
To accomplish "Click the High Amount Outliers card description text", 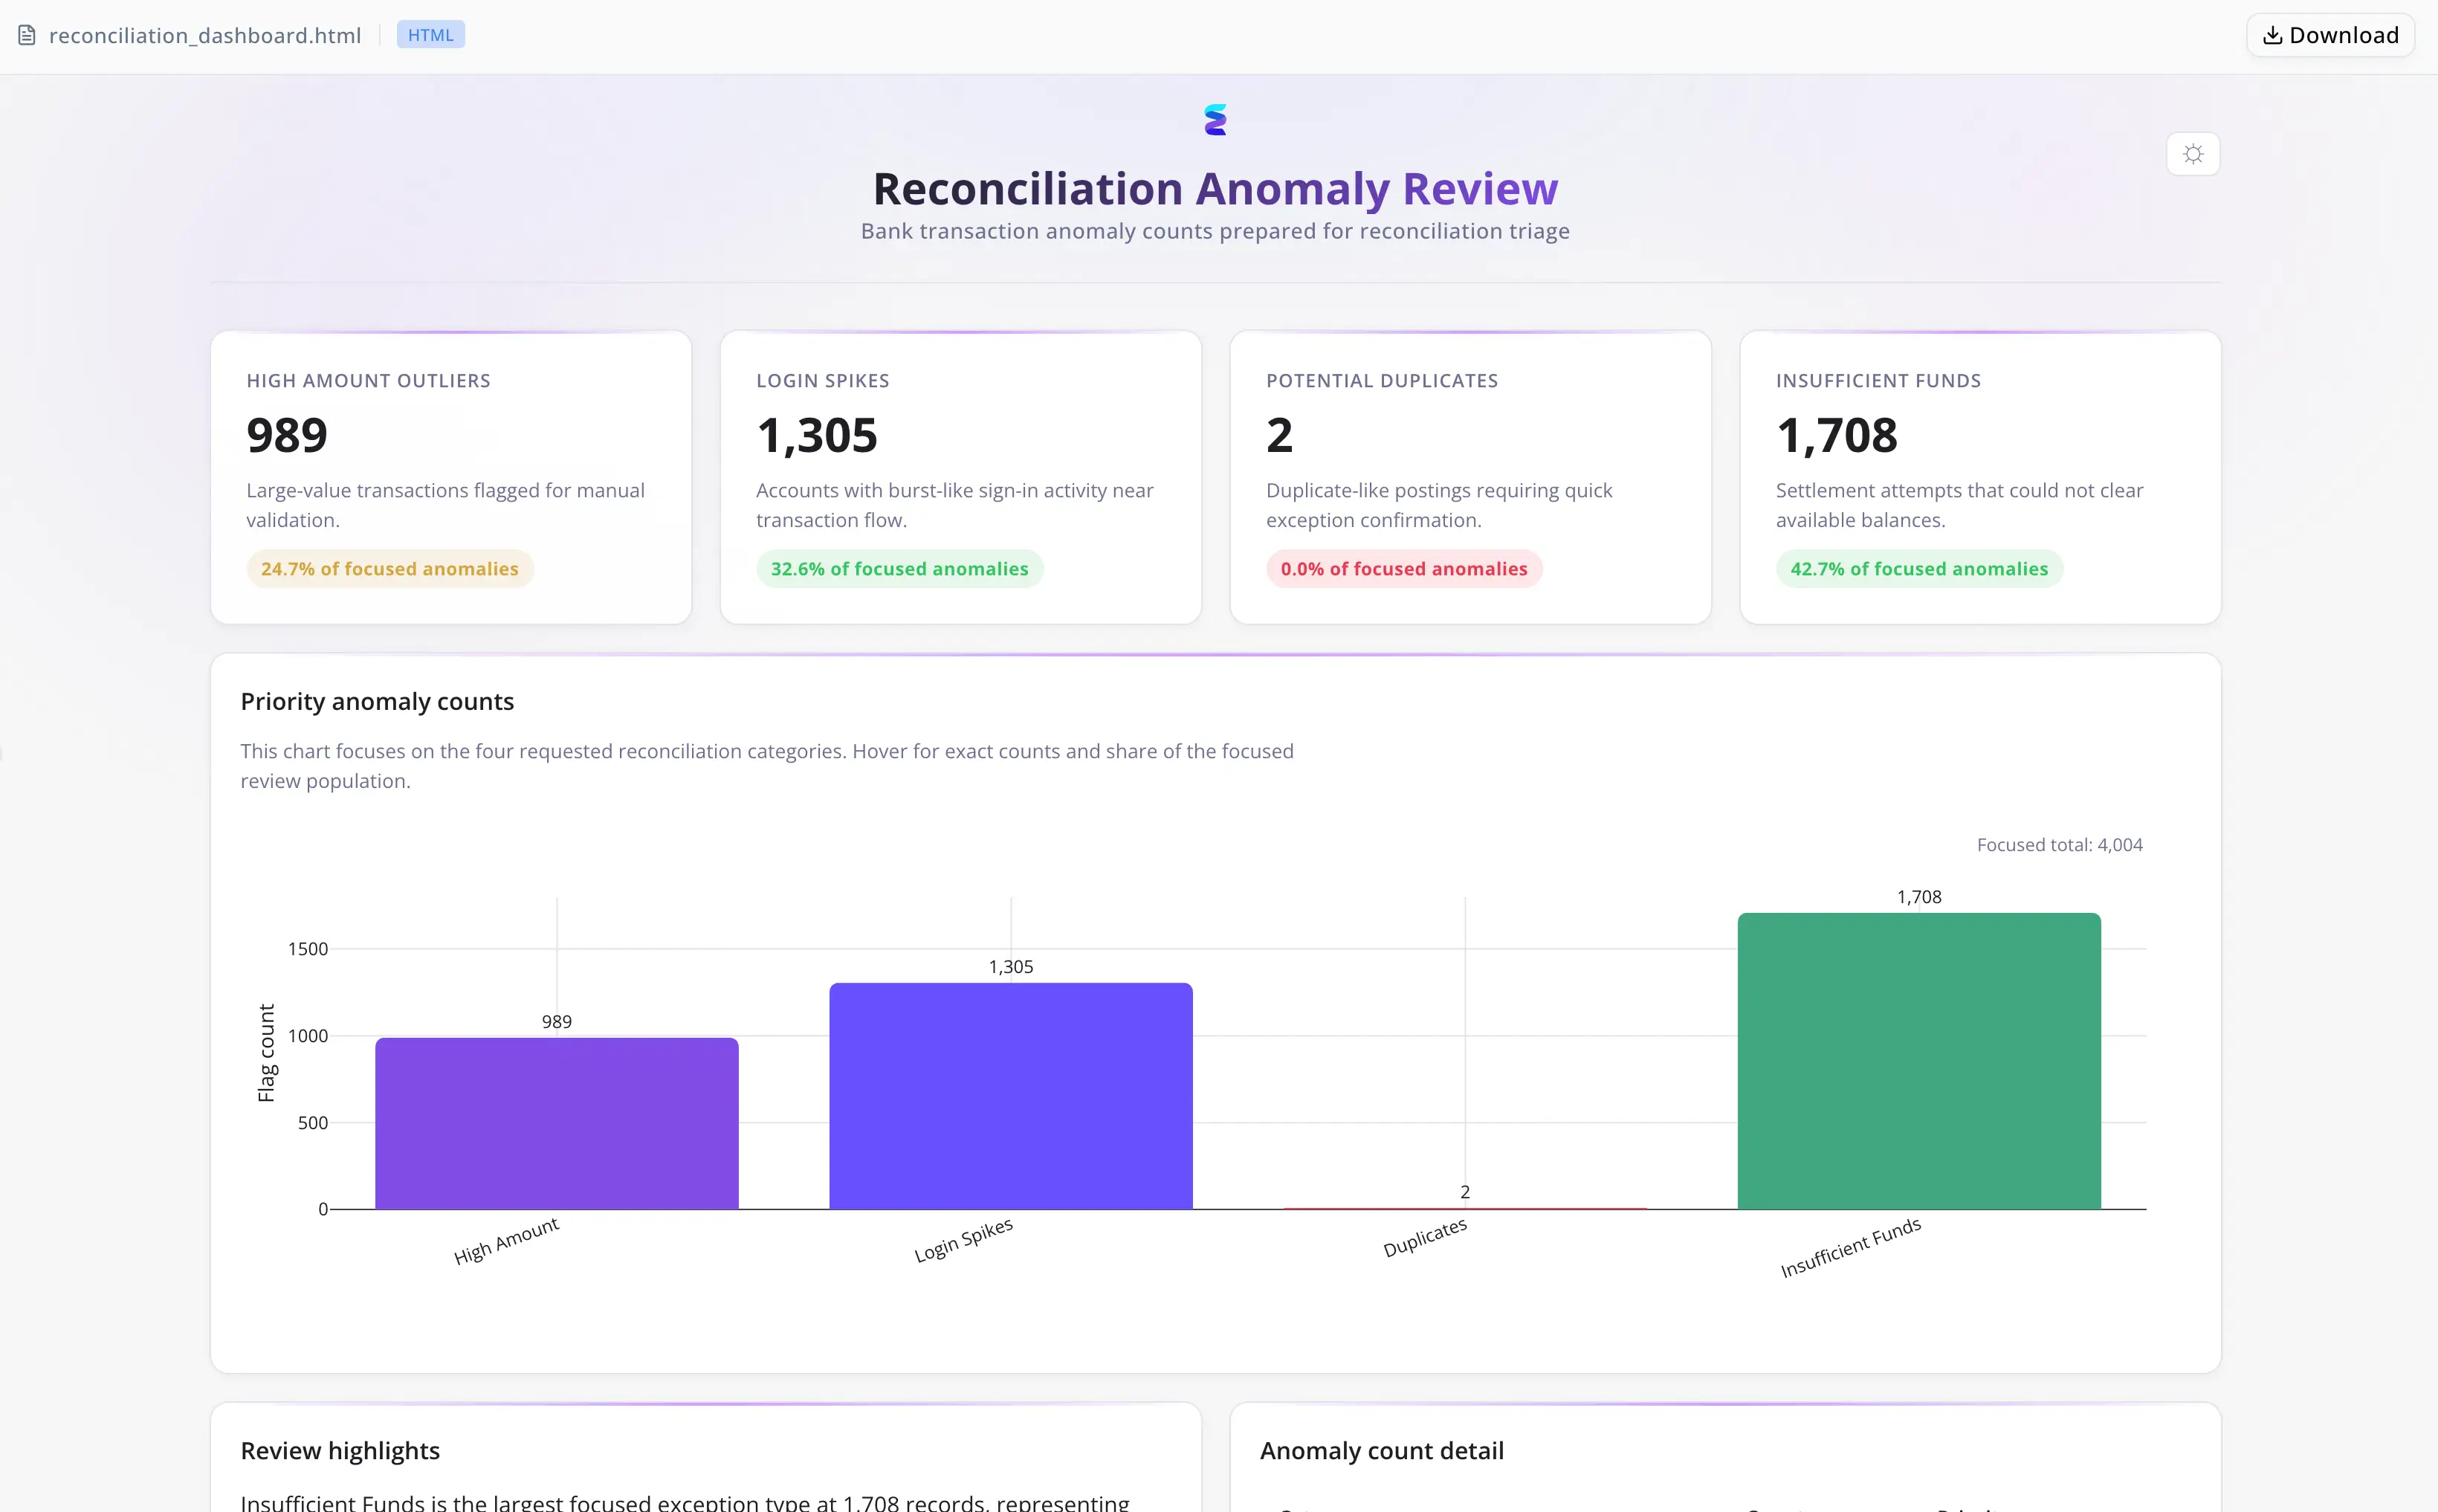I will (x=446, y=505).
